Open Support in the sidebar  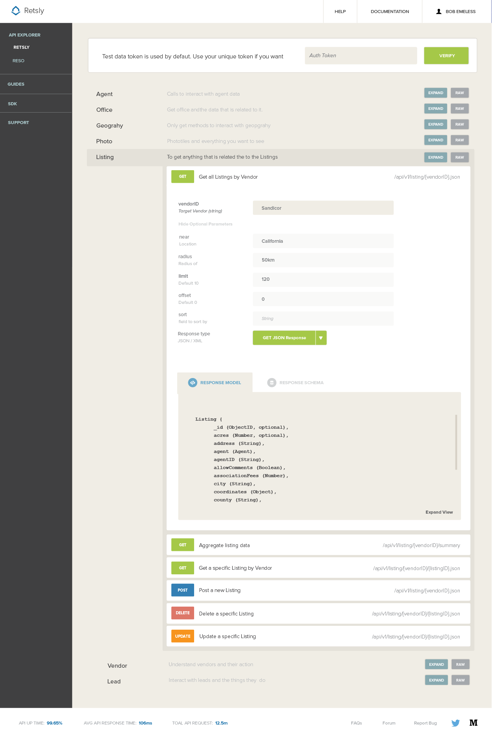tap(18, 123)
